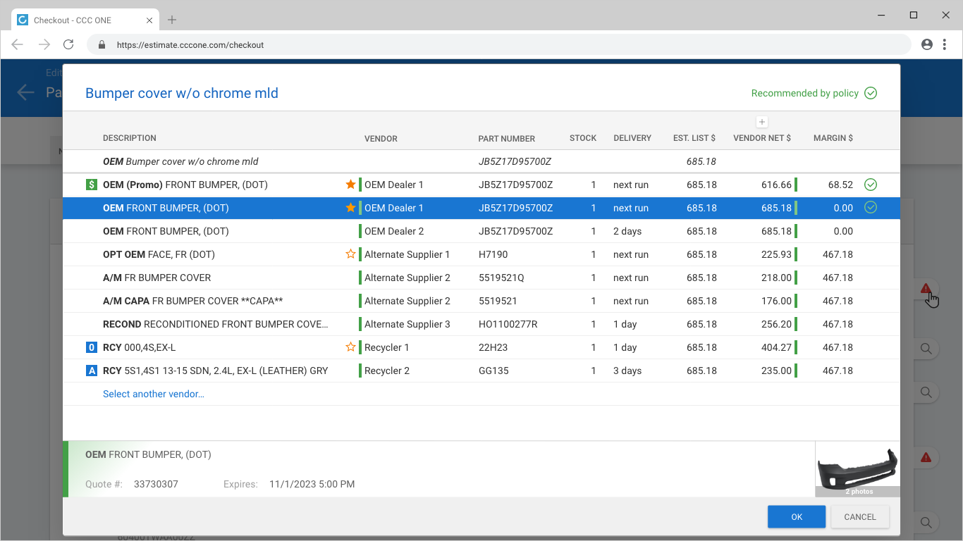The width and height of the screenshot is (963, 541).
Task: Toggle outlined star for Recycler 1
Action: (350, 347)
